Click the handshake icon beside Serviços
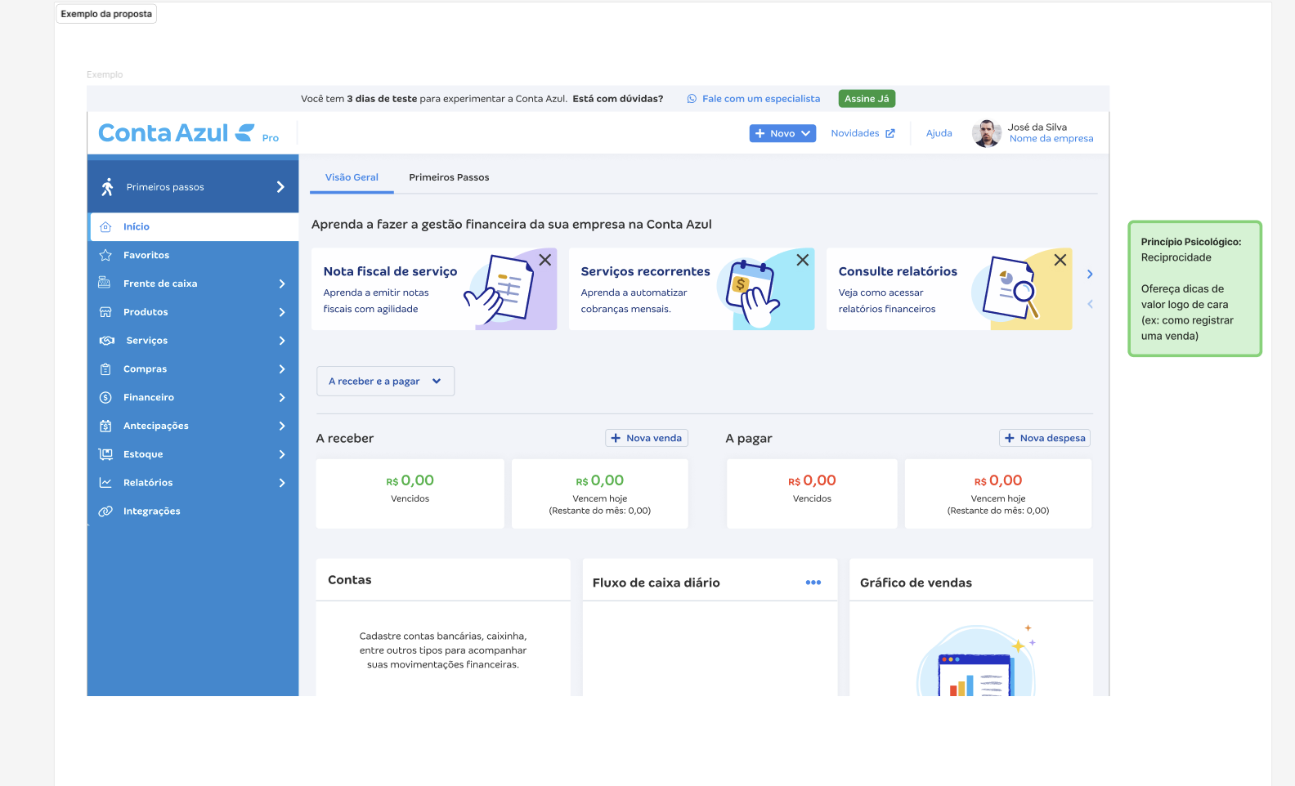The height and width of the screenshot is (786, 1295). click(x=106, y=341)
